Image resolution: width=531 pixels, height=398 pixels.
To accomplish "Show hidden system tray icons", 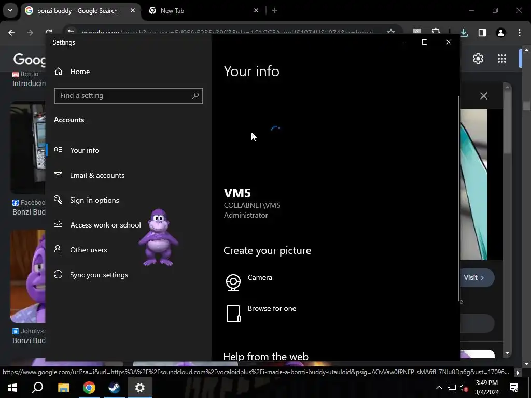I will pos(439,388).
